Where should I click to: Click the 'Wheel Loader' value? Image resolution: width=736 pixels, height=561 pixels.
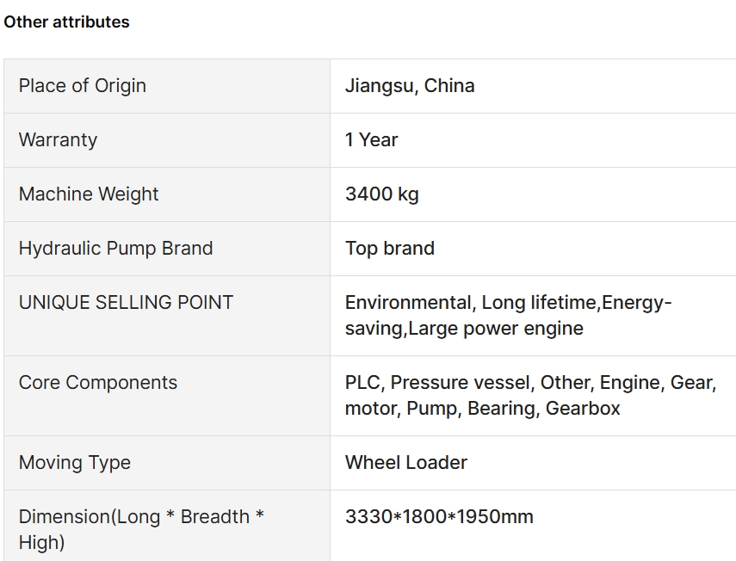point(406,463)
